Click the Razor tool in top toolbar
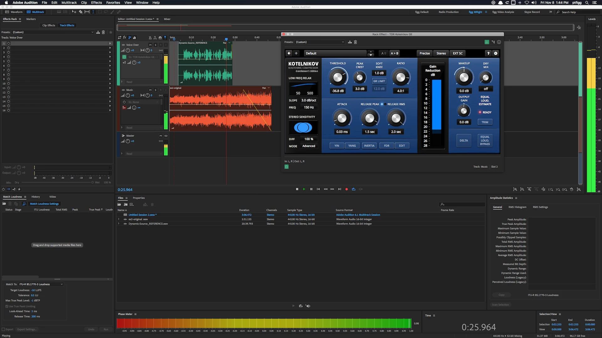 (x=81, y=12)
